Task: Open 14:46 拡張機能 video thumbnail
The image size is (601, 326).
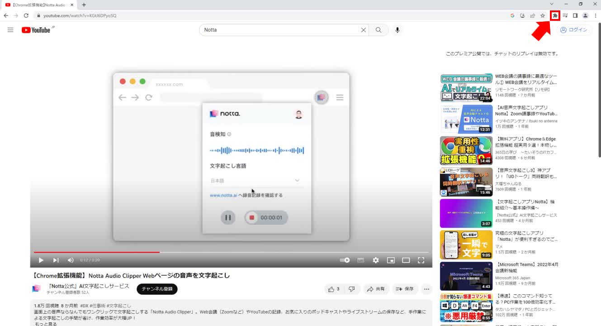Action: [x=466, y=150]
